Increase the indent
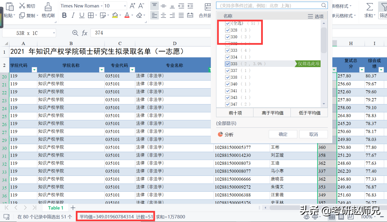The width and height of the screenshot is (387, 222). [x=190, y=6]
